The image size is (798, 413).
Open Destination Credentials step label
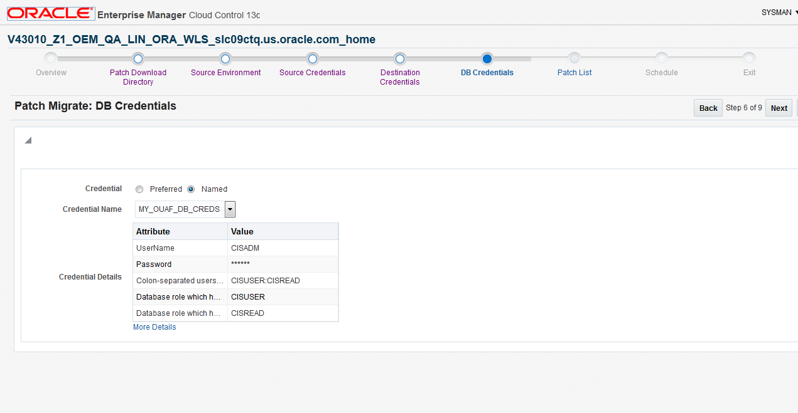(x=400, y=77)
